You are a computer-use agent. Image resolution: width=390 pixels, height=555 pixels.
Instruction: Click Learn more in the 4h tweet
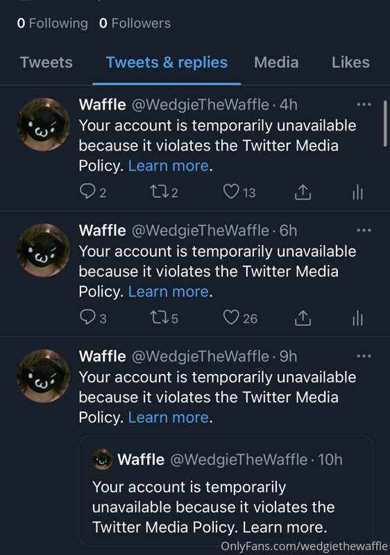(x=168, y=166)
